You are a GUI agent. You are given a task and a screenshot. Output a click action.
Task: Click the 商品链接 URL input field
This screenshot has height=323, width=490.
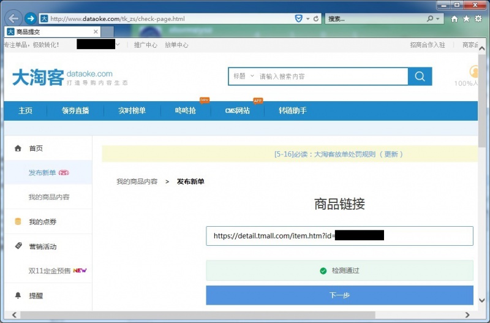click(340, 236)
